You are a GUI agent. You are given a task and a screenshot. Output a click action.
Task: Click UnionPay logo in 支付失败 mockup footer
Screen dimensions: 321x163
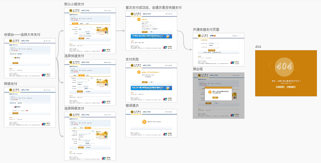tap(165, 99)
